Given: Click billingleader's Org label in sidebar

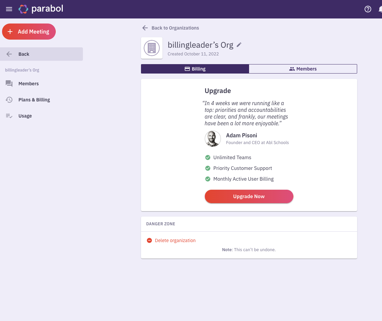Looking at the screenshot, I should click(x=22, y=70).
